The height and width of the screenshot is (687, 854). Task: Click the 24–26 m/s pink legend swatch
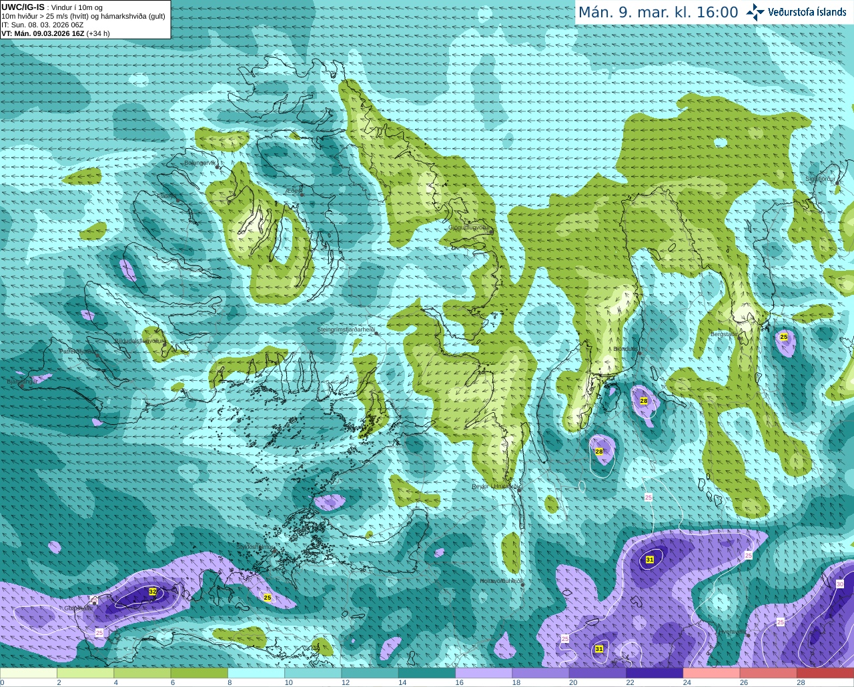click(x=712, y=673)
